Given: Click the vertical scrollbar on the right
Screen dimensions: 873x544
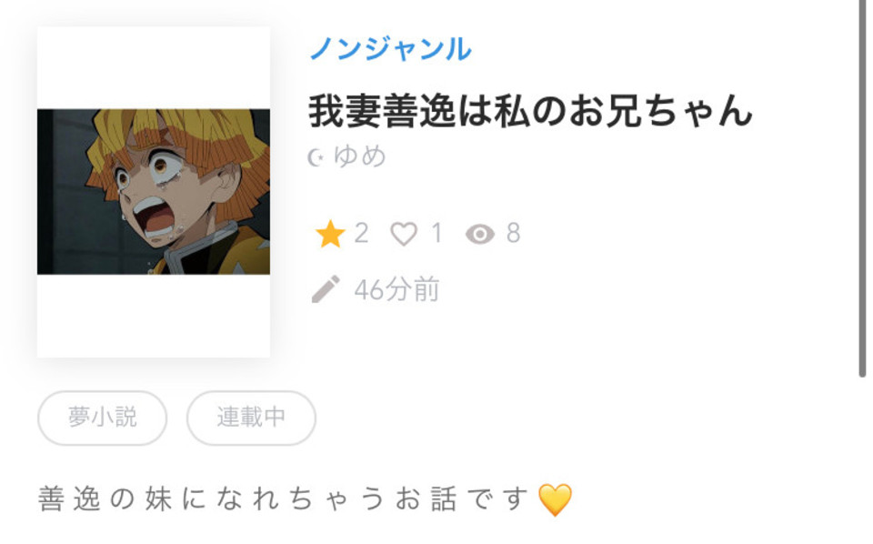Looking at the screenshot, I should (x=862, y=189).
